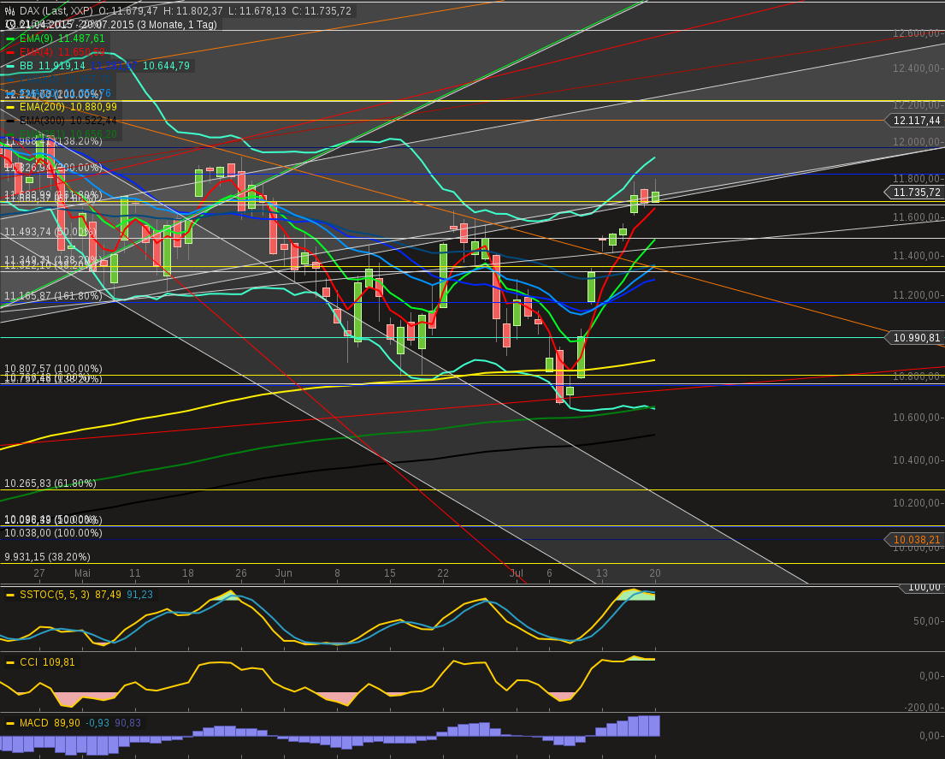Click the yellow SSTOC indicator marker
This screenshot has width=945, height=759.
[x=10, y=595]
